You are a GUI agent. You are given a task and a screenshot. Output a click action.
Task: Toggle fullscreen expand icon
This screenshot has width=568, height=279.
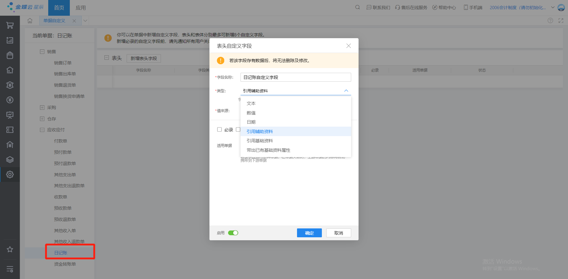pyautogui.click(x=561, y=20)
